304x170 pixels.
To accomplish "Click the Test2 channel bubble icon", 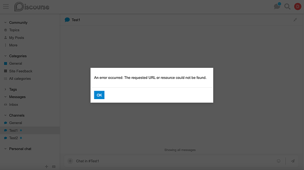I will [x=5, y=138].
